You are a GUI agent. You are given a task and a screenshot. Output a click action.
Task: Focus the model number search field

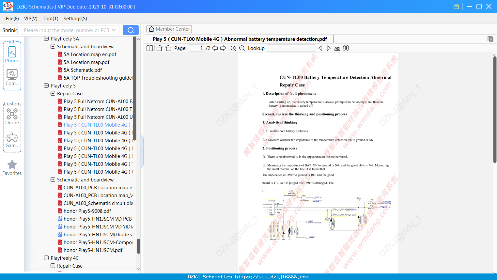pos(67,30)
